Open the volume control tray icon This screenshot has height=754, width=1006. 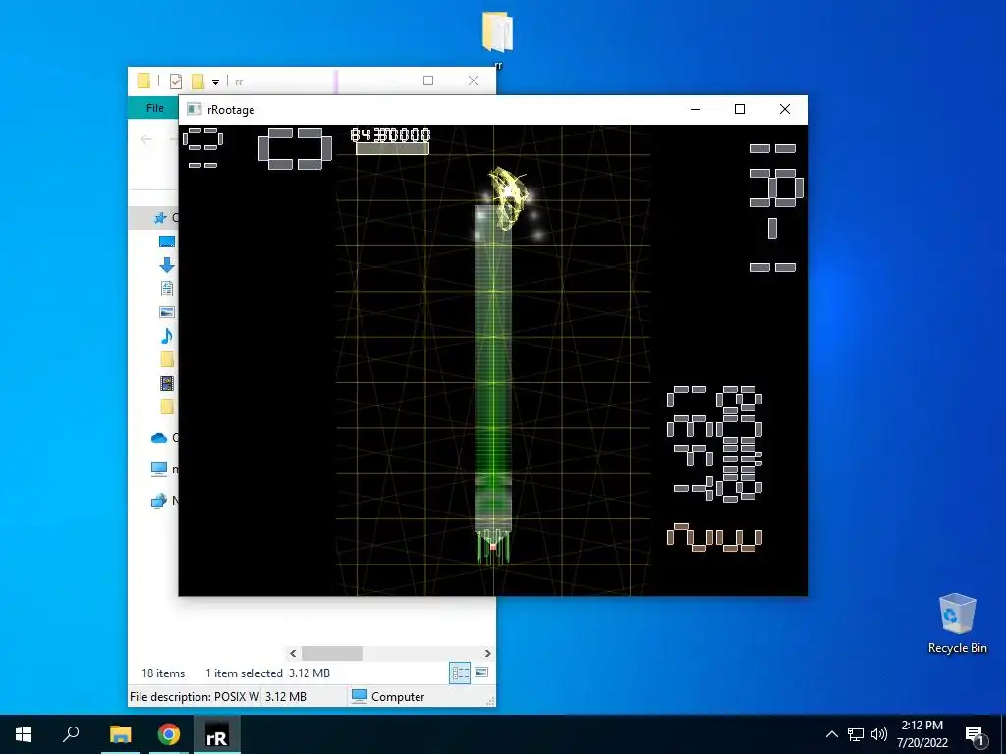[879, 734]
